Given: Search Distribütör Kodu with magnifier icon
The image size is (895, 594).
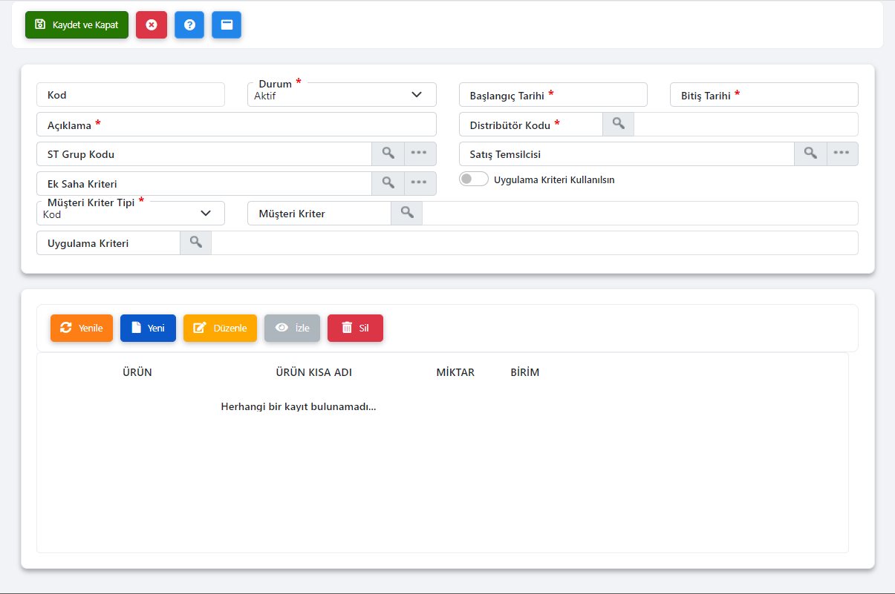Looking at the screenshot, I should tap(618, 124).
